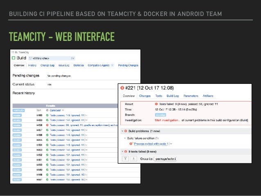
Task: Open dropdown arrow on build #457 row
Action: coord(87,130)
